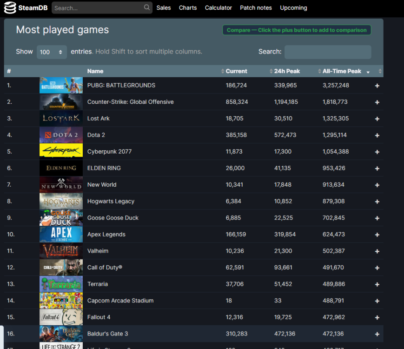Click the Compare button
The image size is (404, 349).
click(297, 30)
